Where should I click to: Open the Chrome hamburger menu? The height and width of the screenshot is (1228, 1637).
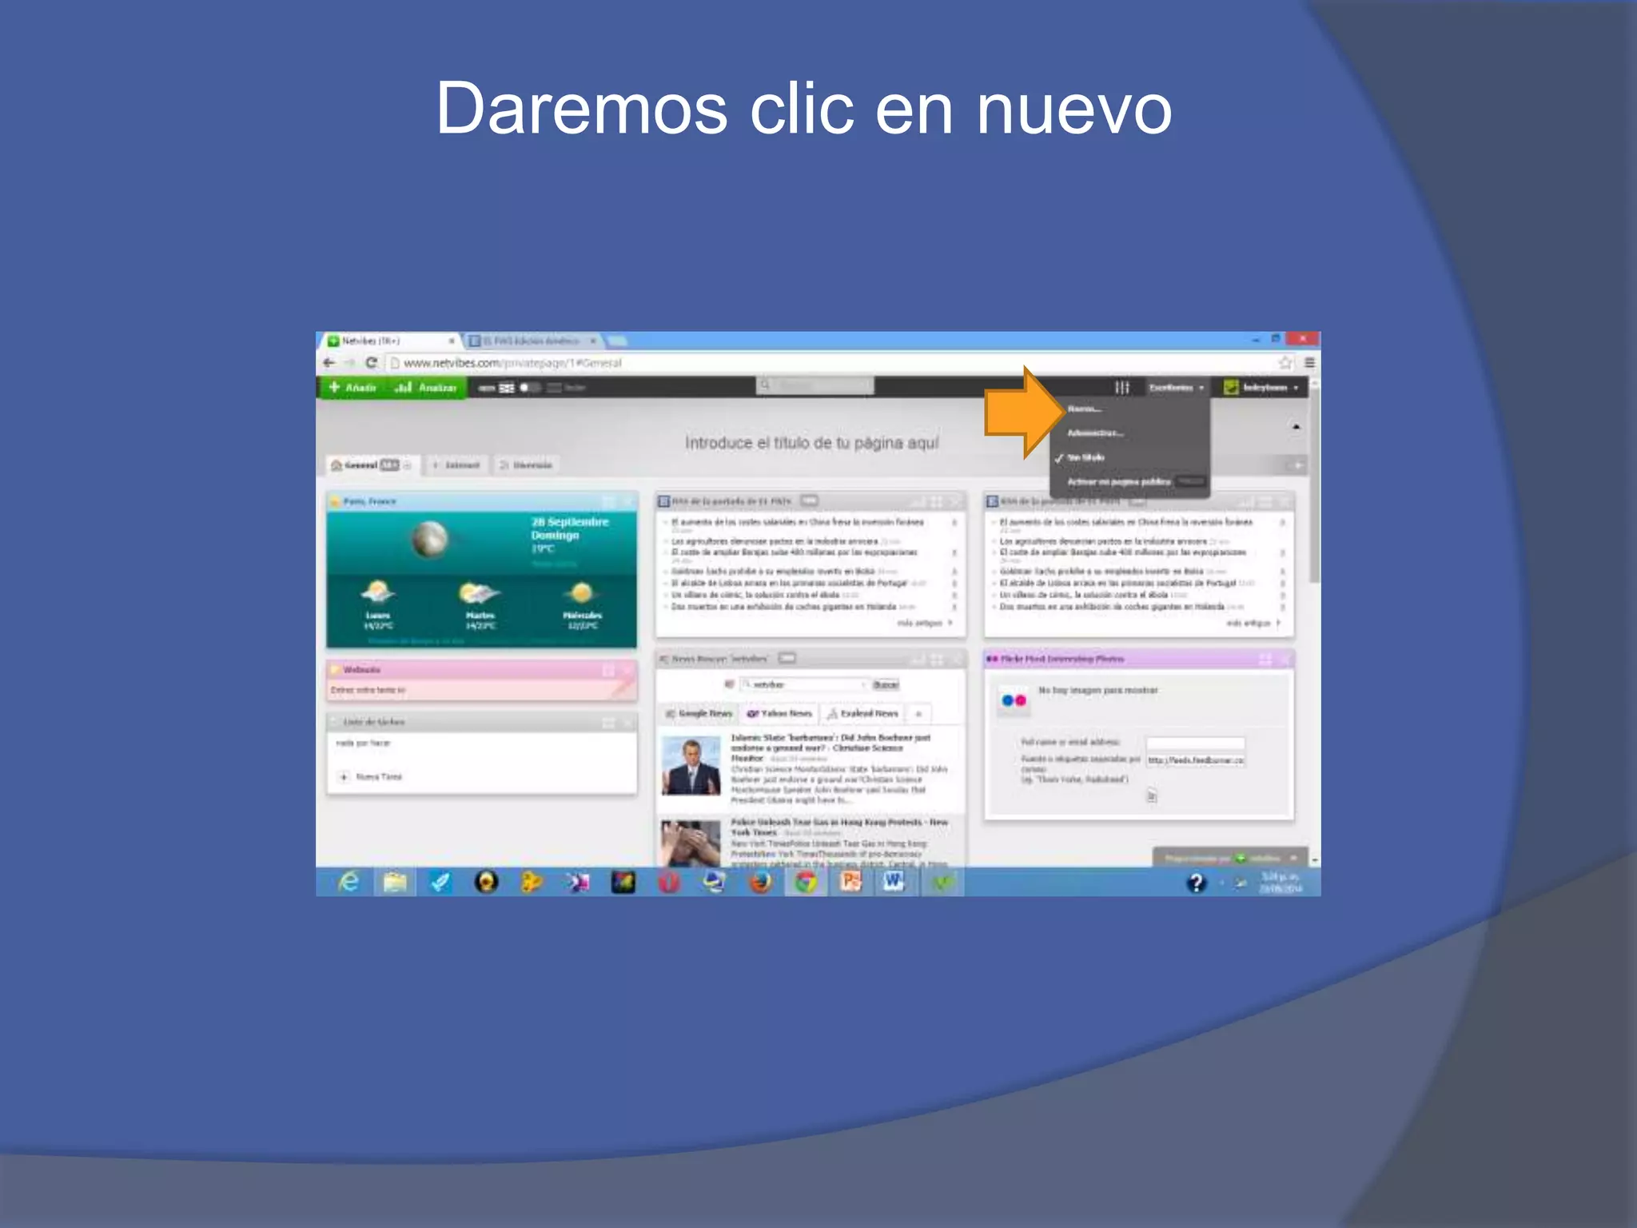coord(1309,363)
